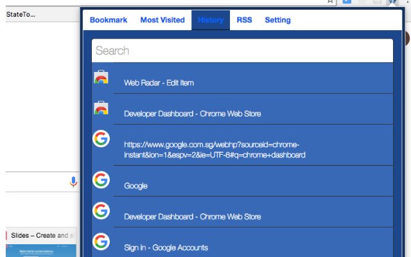Viewport: 411px width, 257px height.
Task: Open the Most Visited tab
Action: [x=162, y=20]
